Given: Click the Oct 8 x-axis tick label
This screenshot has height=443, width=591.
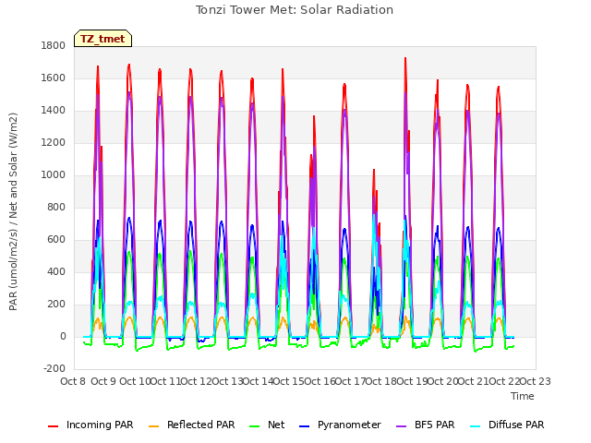Looking at the screenshot, I should point(73,381).
